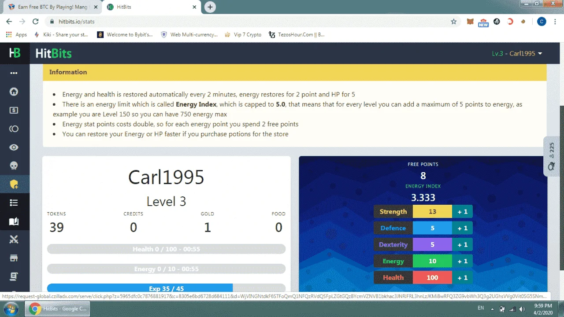Click the Exp 35 / 45 progress bar
Viewport: 564px width, 317px height.
tap(166, 288)
